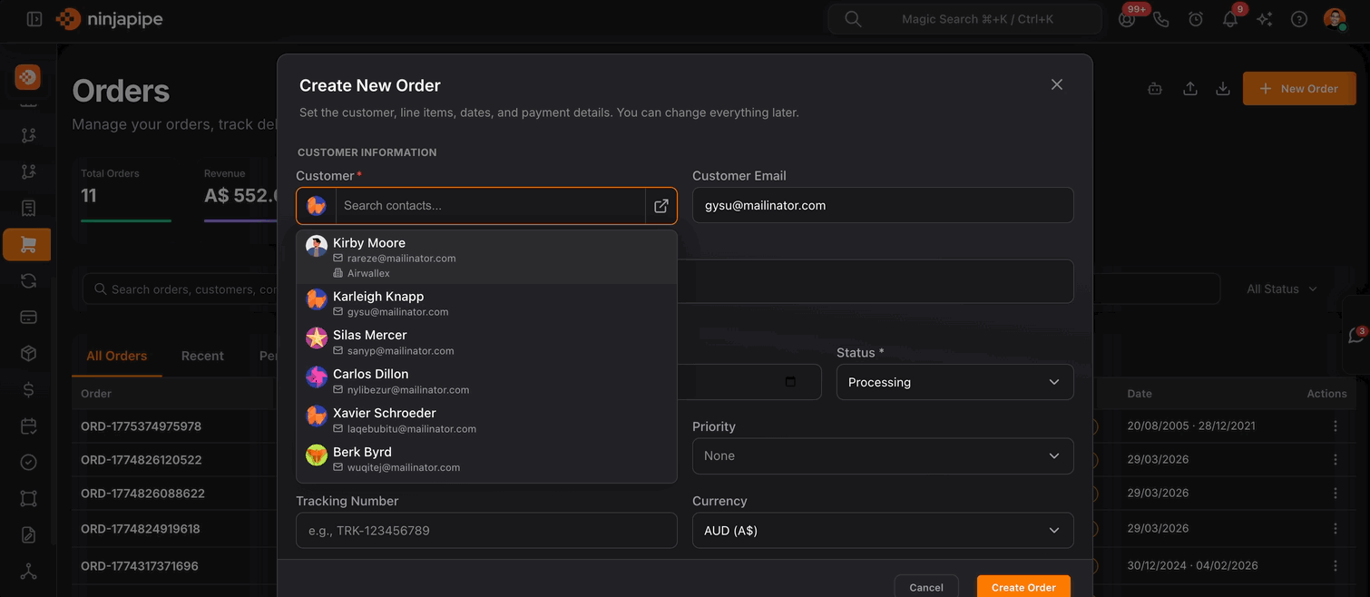Open the Currency AUD dropdown
Screen dimensions: 1370x597
pyautogui.click(x=882, y=531)
